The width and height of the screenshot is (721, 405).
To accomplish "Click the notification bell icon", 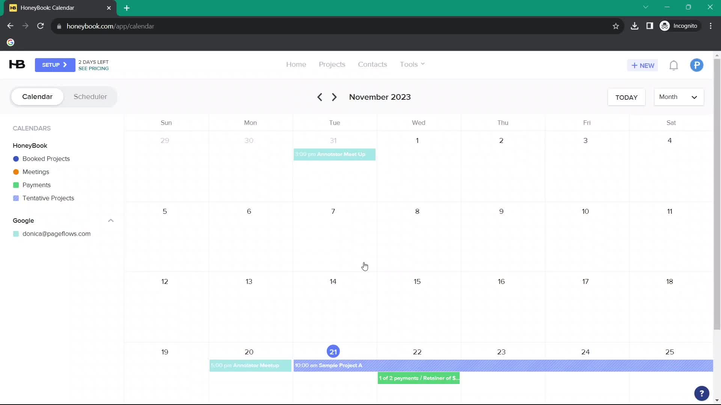I will click(x=675, y=65).
